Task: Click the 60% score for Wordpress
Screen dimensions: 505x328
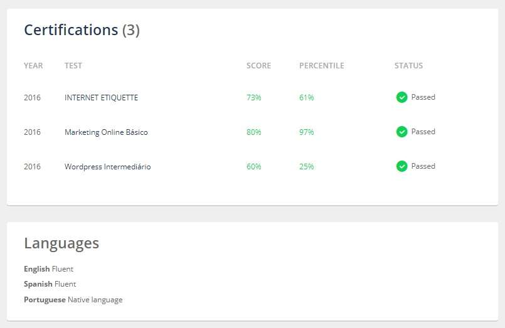Action: click(253, 167)
